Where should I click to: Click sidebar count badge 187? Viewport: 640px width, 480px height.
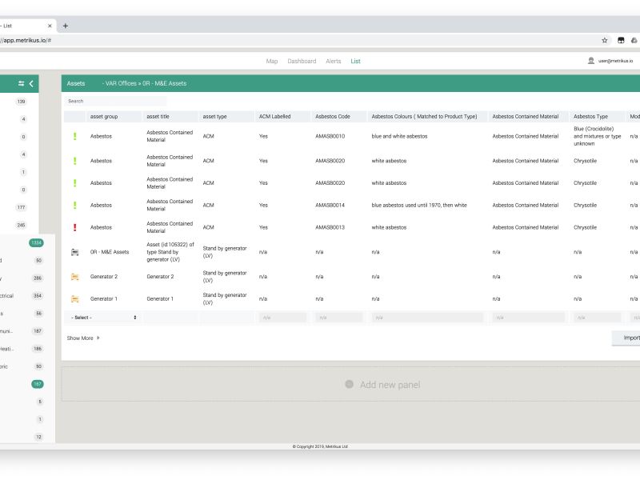[38, 331]
